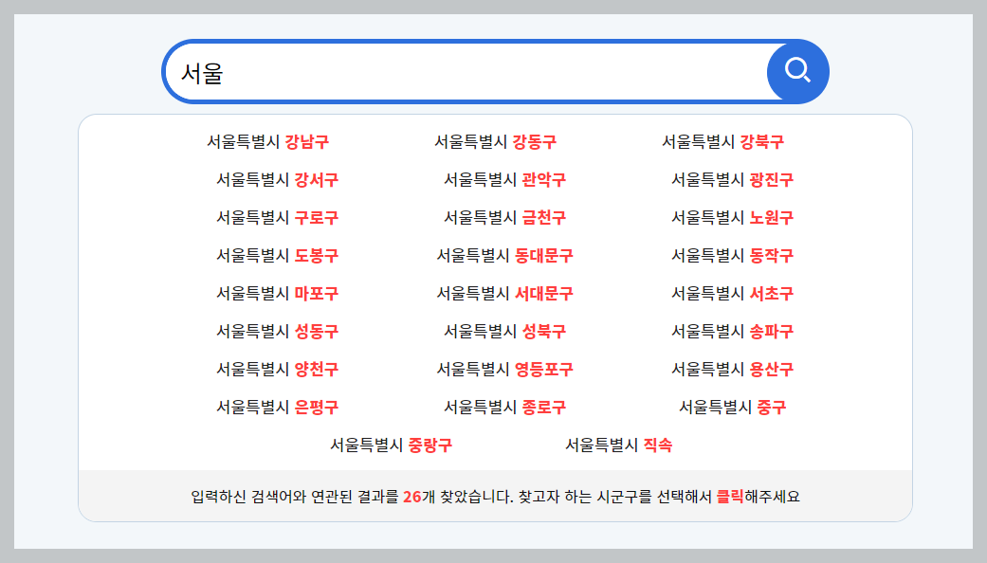Pick 서울특별시 중구 district

pos(732,407)
